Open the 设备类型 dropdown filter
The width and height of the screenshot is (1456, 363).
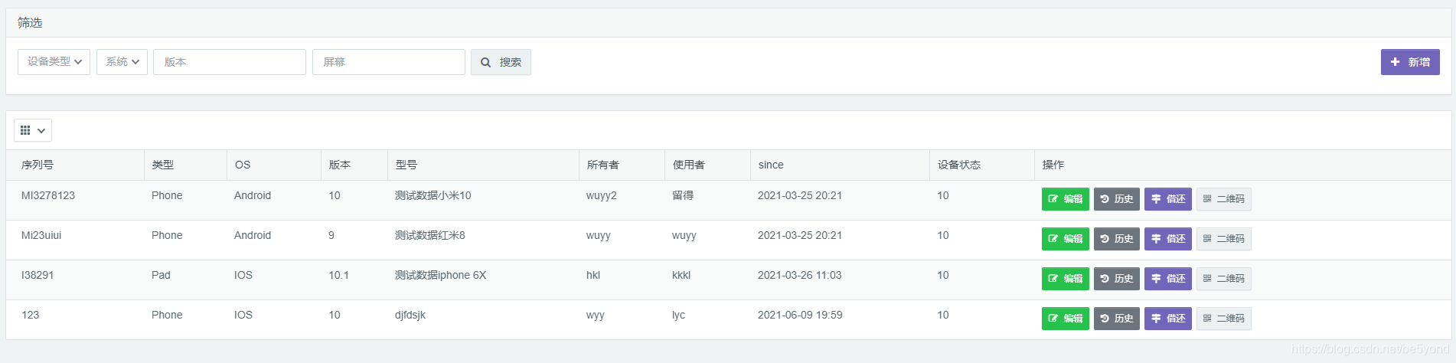point(54,62)
